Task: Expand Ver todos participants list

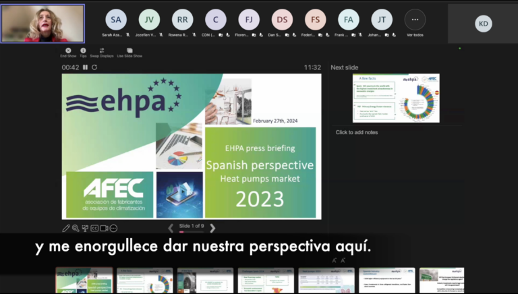Action: coord(415,24)
